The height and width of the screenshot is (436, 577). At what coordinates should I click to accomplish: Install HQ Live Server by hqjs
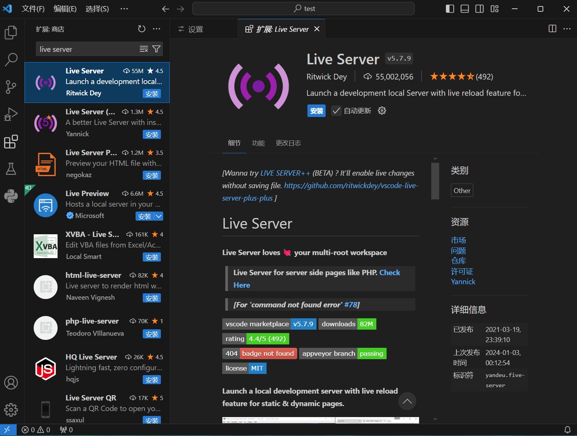[152, 380]
